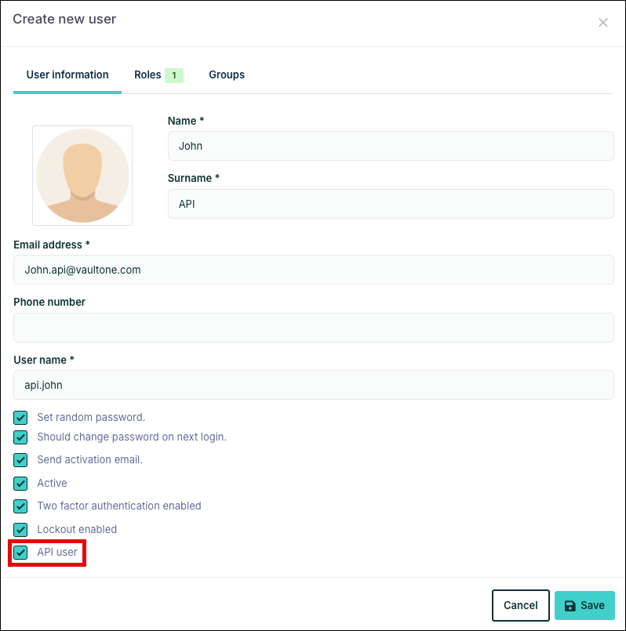Click the Roles count badge
Screen dimensions: 626x631
pyautogui.click(x=174, y=75)
